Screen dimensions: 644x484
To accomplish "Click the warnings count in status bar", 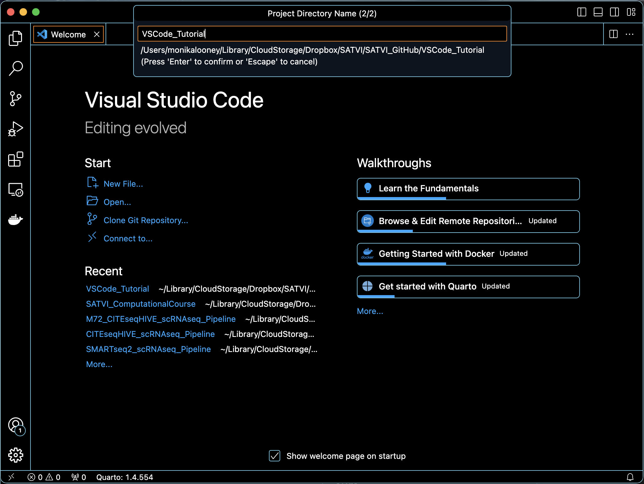I will [x=53, y=477].
